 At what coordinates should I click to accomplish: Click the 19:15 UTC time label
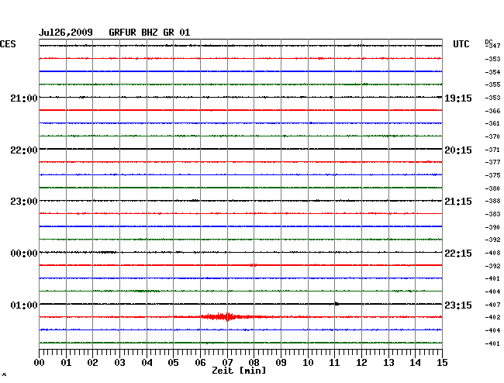coord(458,98)
